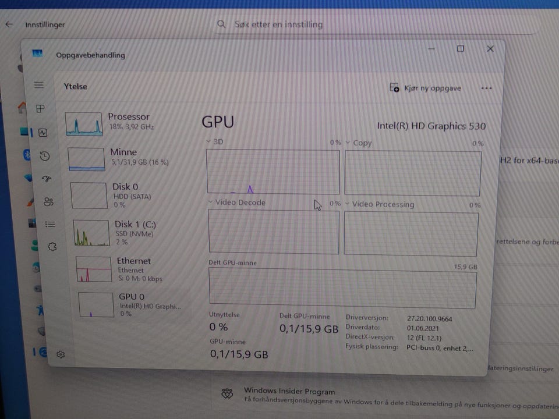The width and height of the screenshot is (559, 419).
Task: Select the Performance page icon in sidebar
Action: (43, 133)
